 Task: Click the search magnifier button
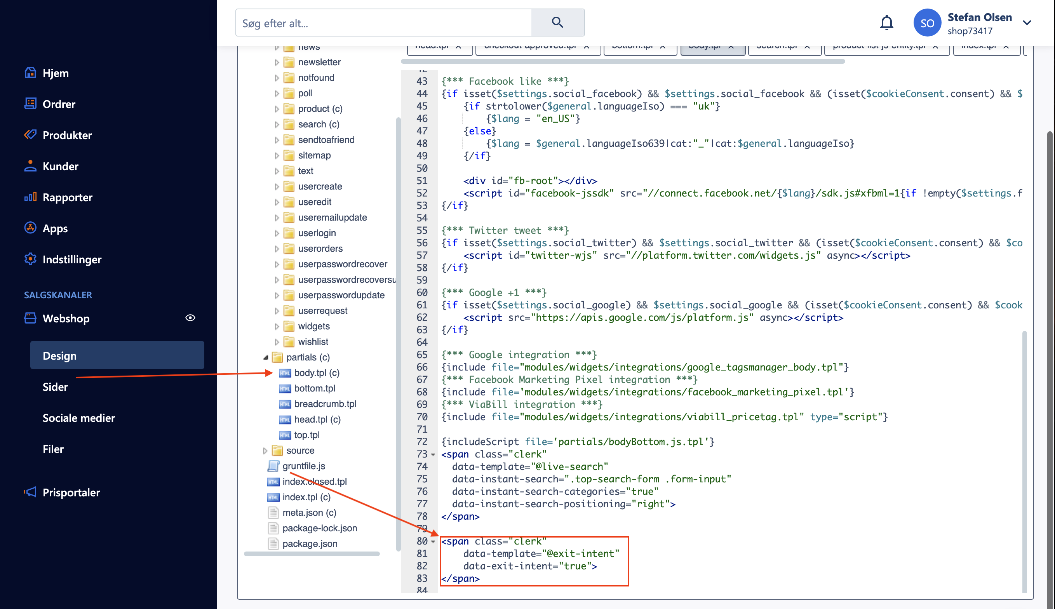[x=557, y=22]
